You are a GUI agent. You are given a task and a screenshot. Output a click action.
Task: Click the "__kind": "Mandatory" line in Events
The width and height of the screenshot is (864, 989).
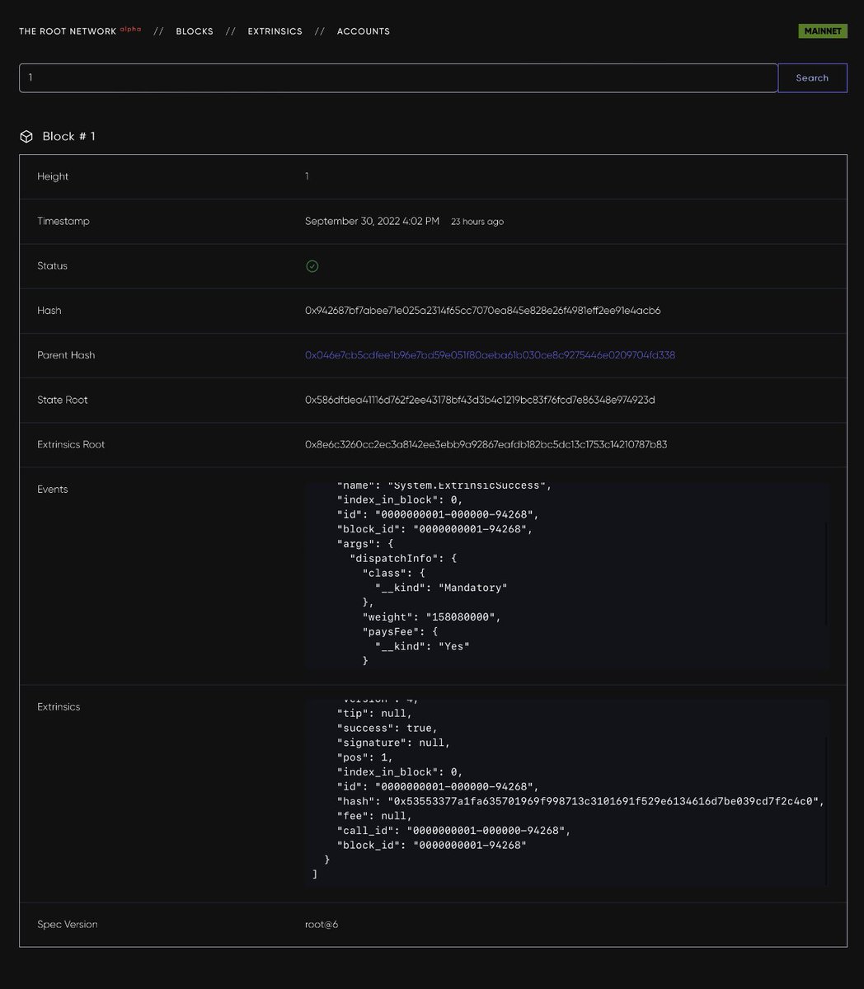click(x=441, y=588)
